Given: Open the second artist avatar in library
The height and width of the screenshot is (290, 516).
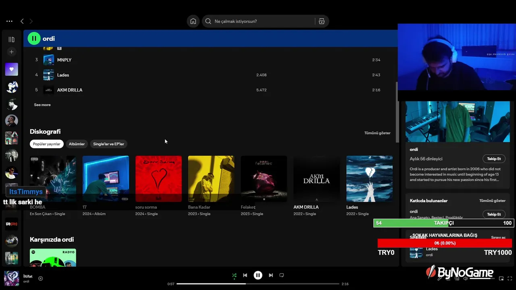Looking at the screenshot, I should pyautogui.click(x=11, y=104).
